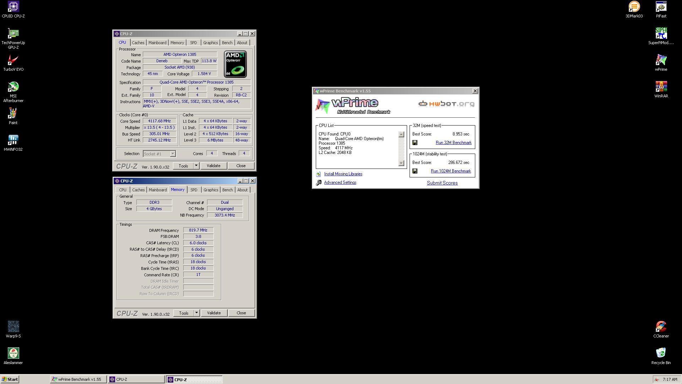Image resolution: width=682 pixels, height=384 pixels.
Task: Click system tray icon beside the clock
Action: point(657,379)
